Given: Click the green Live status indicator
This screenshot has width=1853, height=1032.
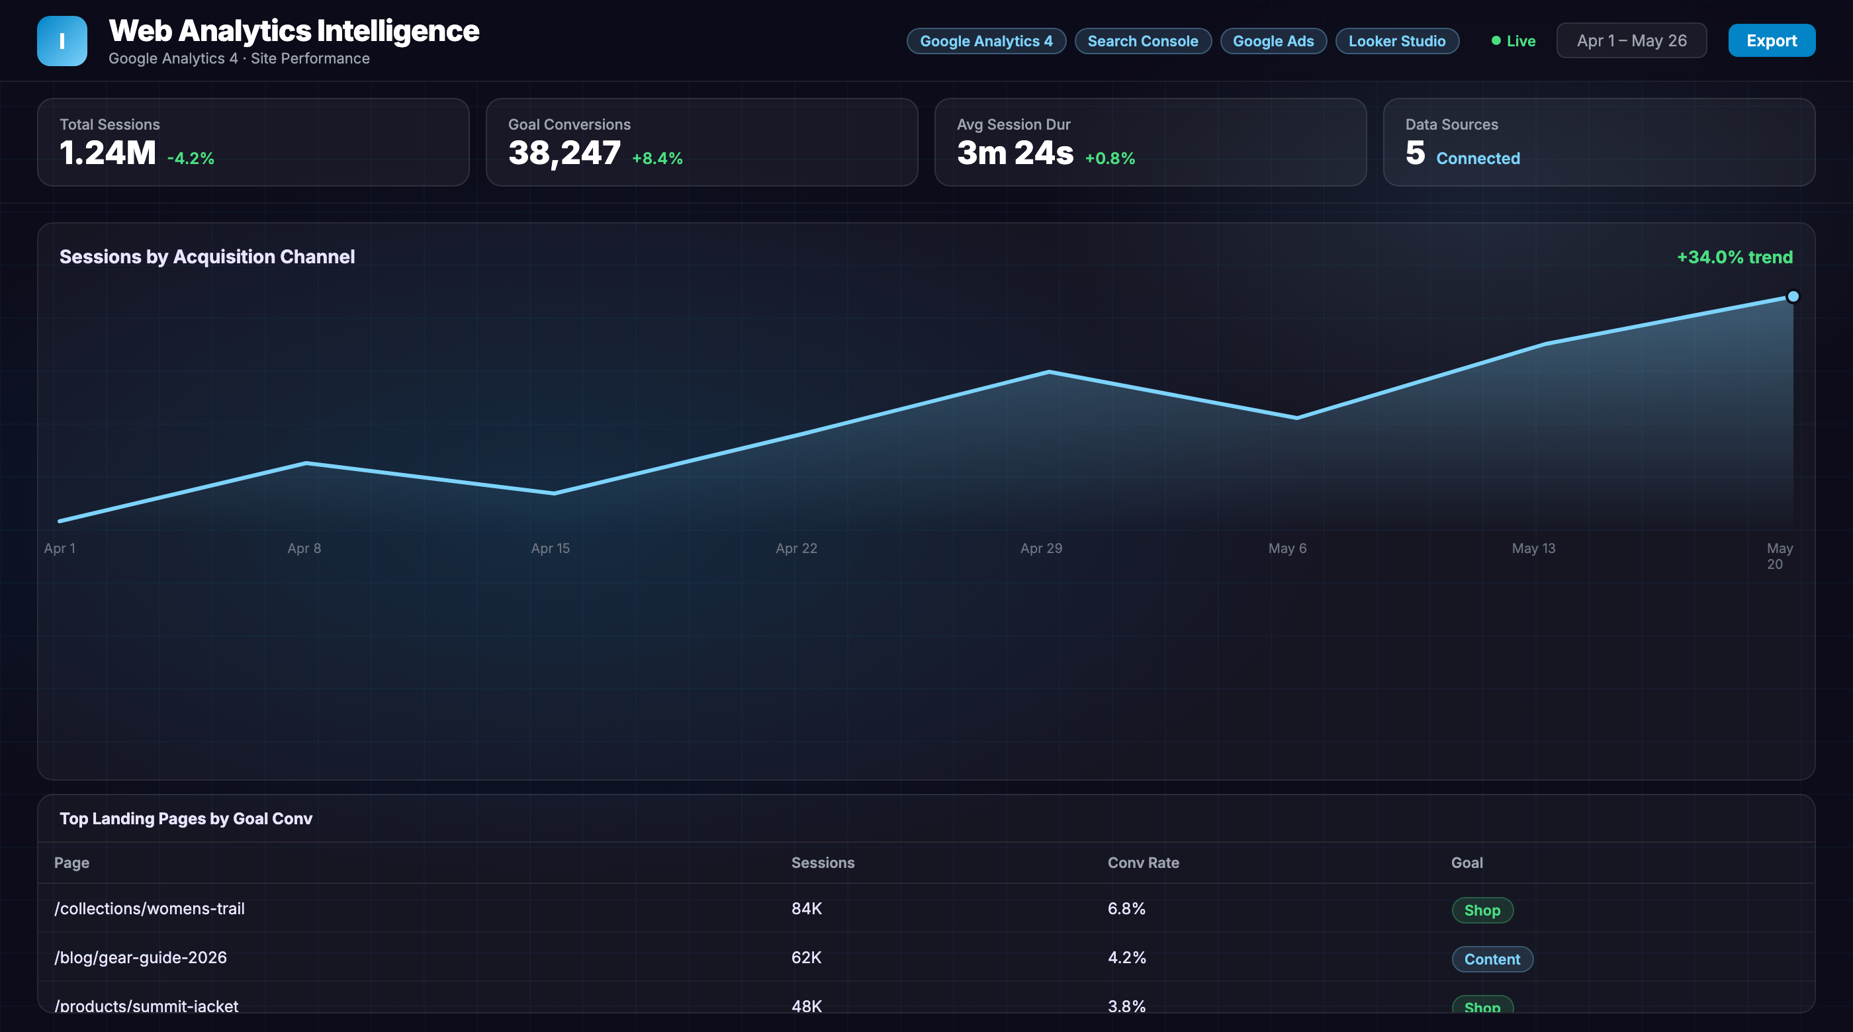Looking at the screenshot, I should 1514,41.
